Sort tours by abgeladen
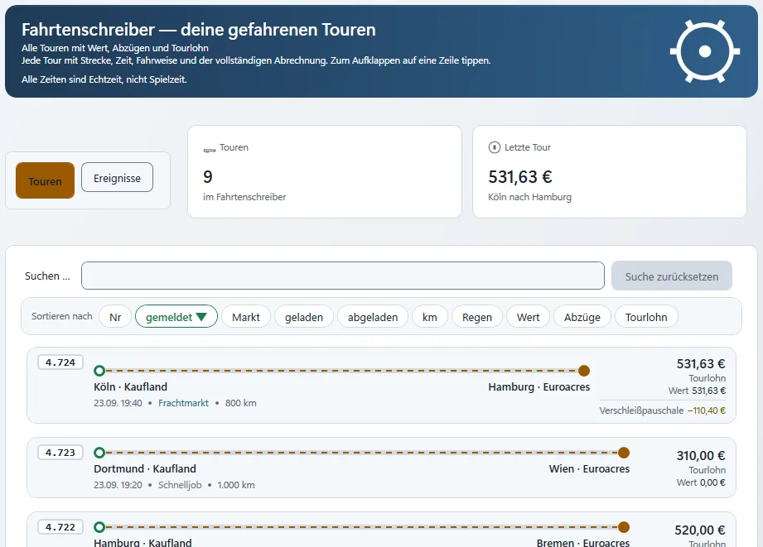Viewport: 763px width, 547px height. [373, 316]
